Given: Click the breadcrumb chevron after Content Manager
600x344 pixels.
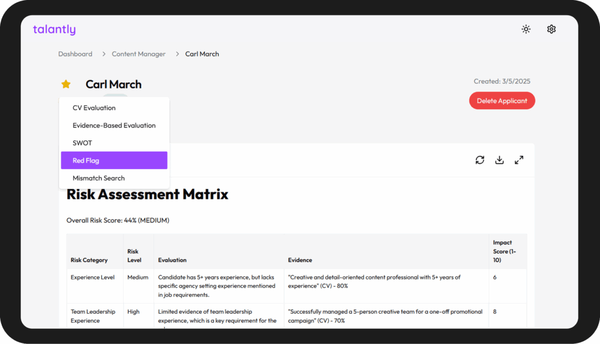Looking at the screenshot, I should [177, 54].
